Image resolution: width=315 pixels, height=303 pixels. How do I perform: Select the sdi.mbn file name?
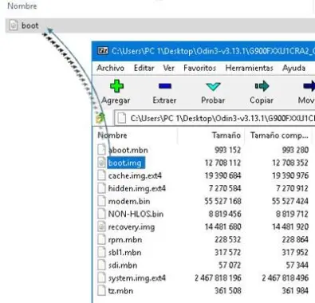tap(123, 265)
